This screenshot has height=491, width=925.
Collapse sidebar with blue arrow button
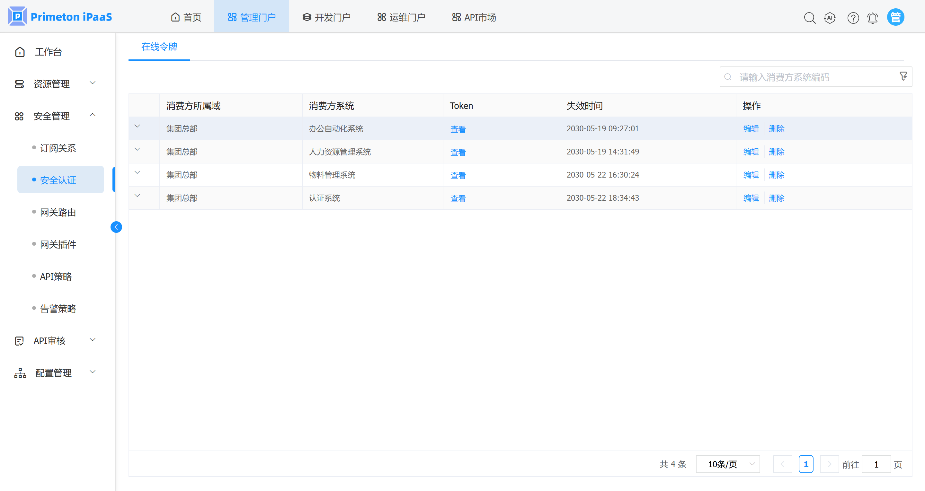click(x=116, y=227)
